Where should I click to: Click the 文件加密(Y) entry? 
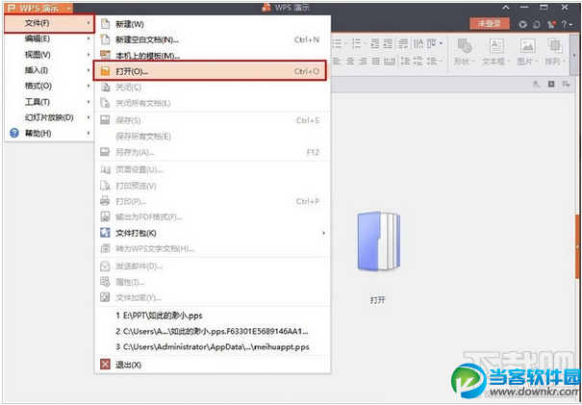pos(213,297)
